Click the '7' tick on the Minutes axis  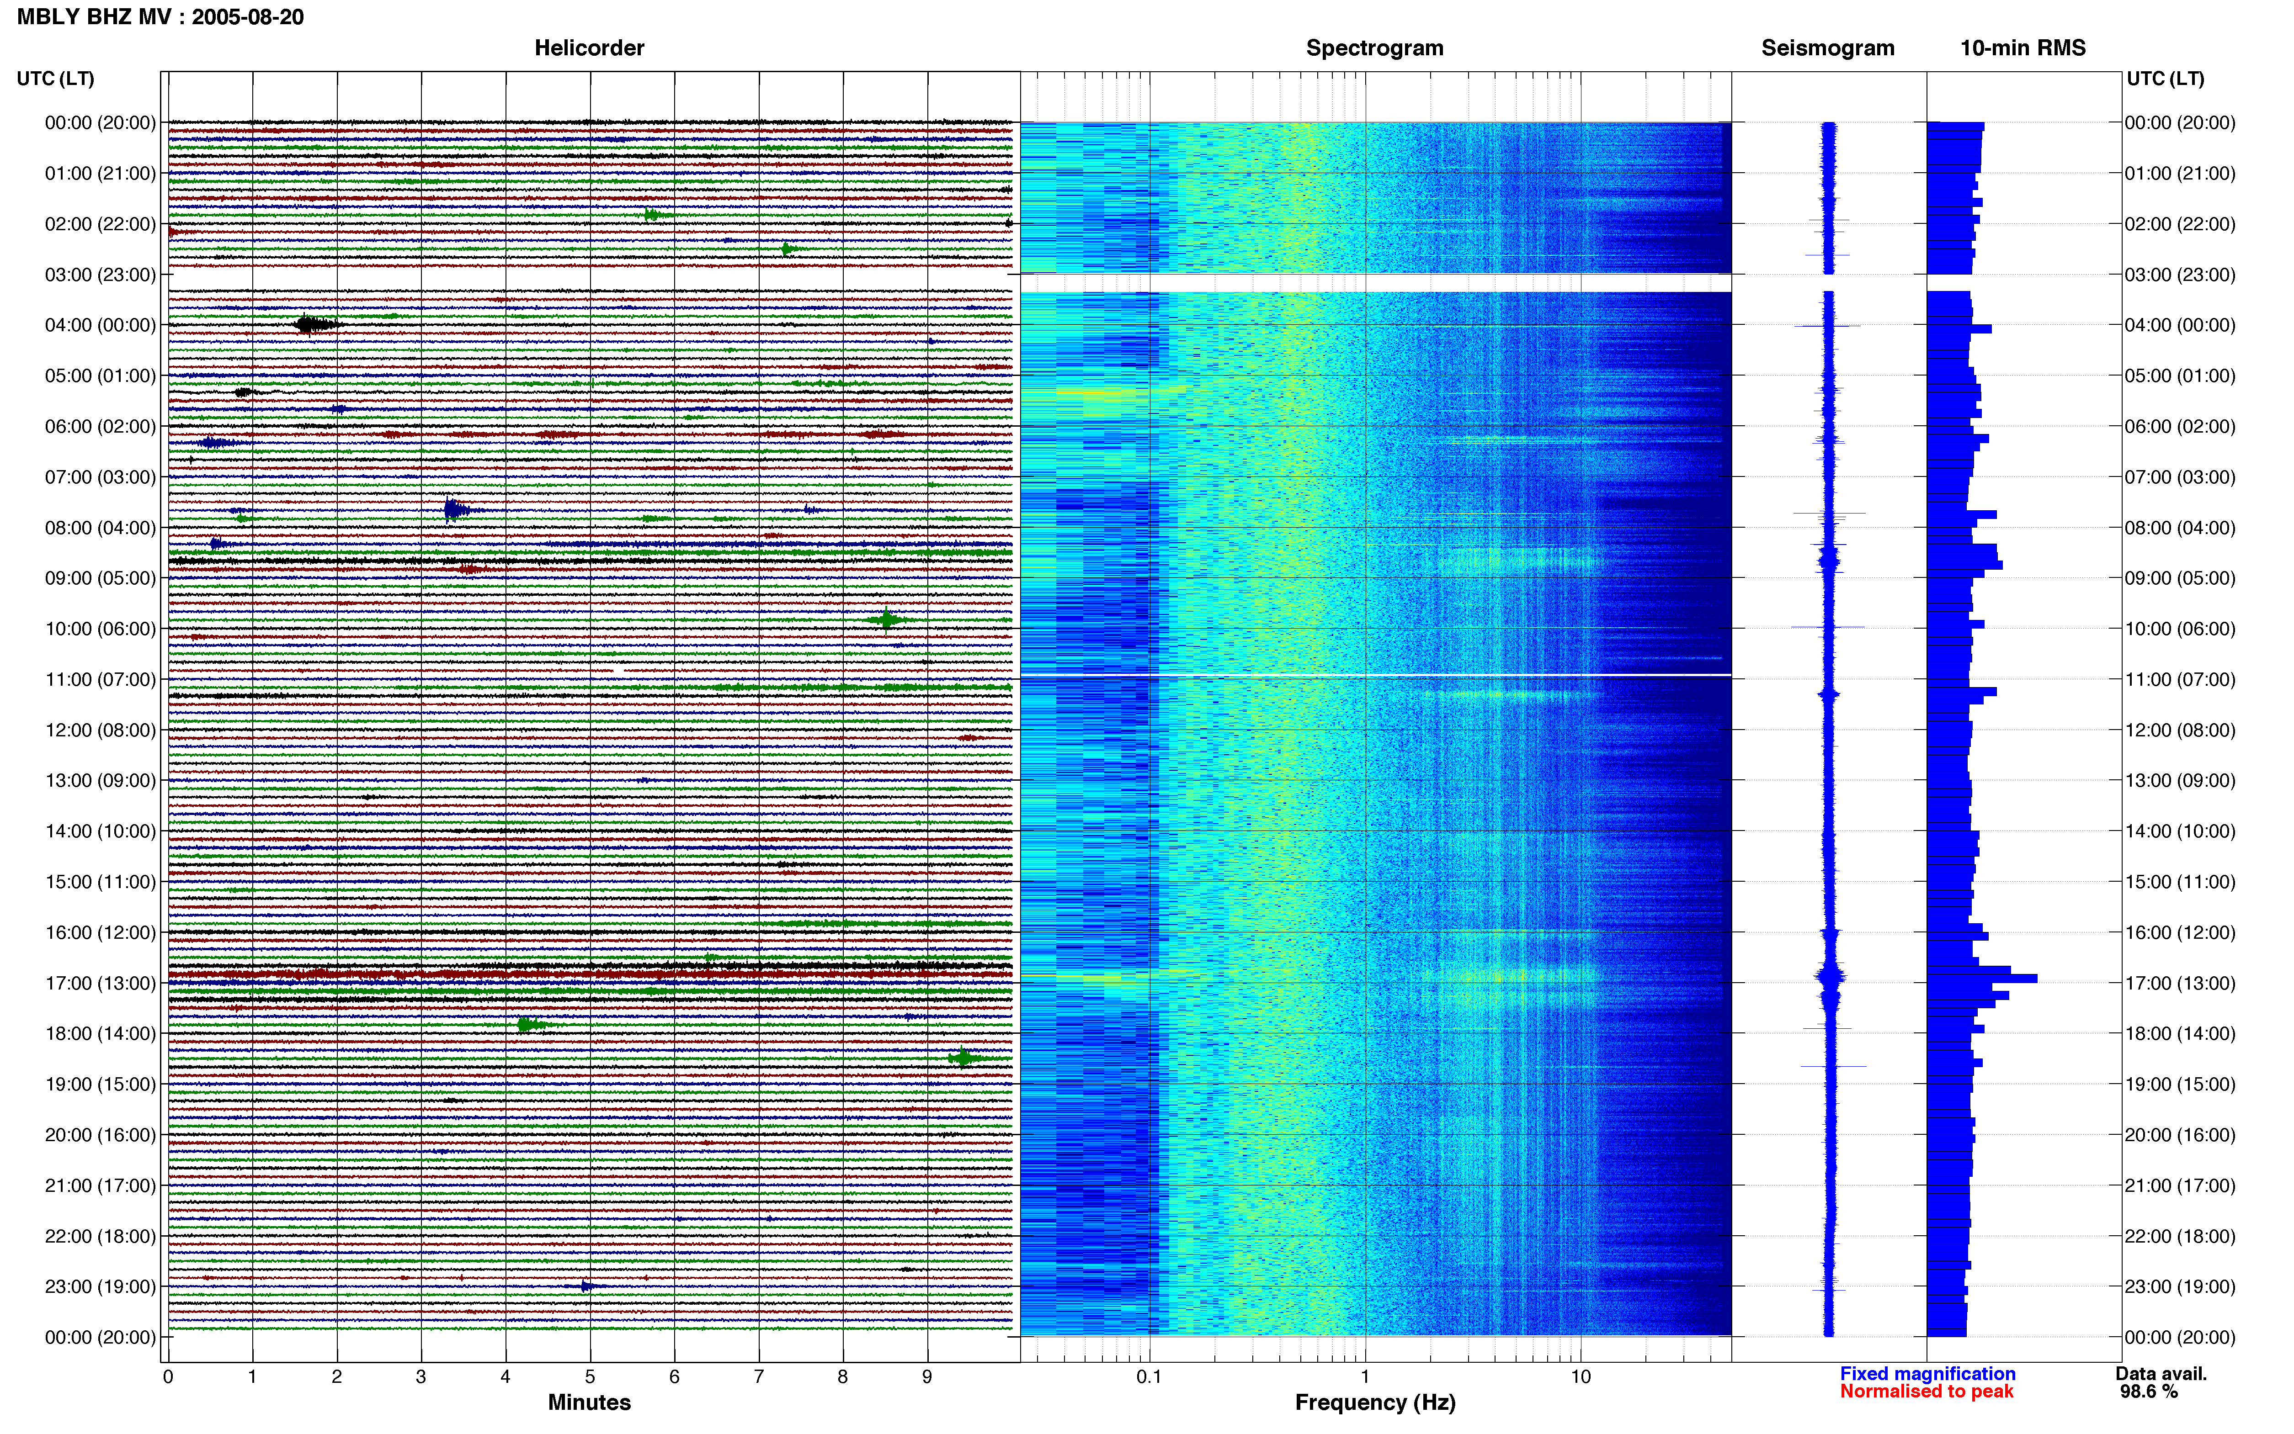pyautogui.click(x=759, y=1377)
